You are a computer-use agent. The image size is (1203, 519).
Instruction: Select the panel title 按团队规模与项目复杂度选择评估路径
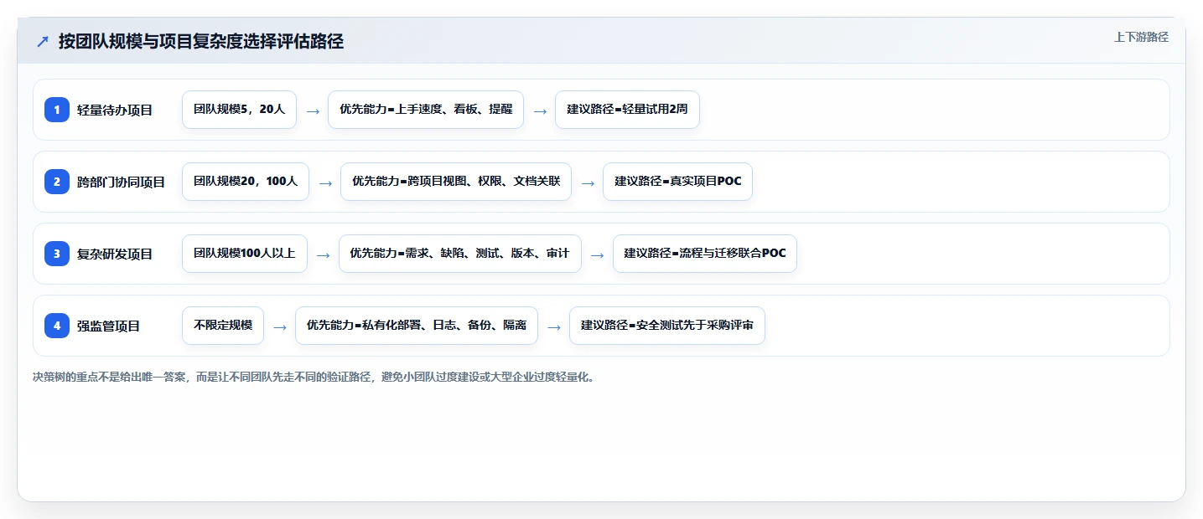point(201,41)
